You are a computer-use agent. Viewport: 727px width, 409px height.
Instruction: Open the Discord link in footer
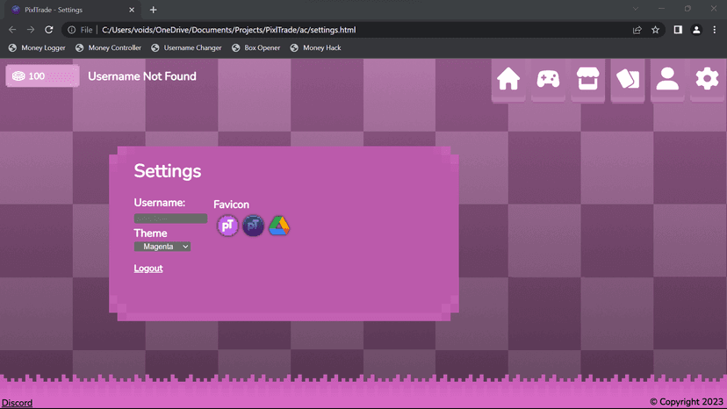point(18,403)
